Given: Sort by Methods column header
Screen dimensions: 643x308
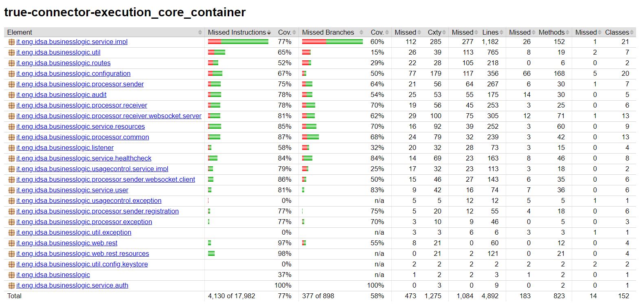Looking at the screenshot, I should (x=551, y=32).
